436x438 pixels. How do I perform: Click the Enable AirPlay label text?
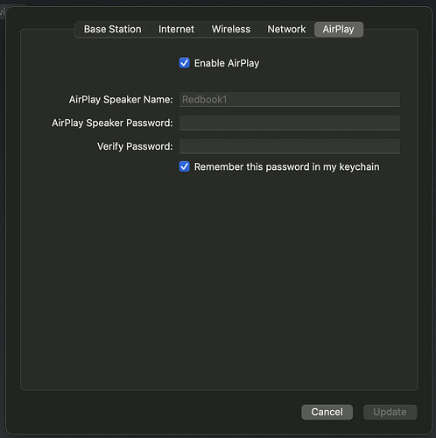[x=227, y=63]
